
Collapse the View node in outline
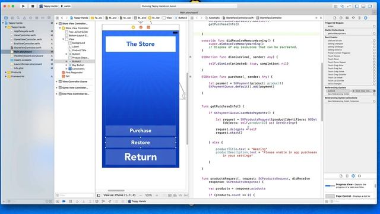(x=64, y=39)
